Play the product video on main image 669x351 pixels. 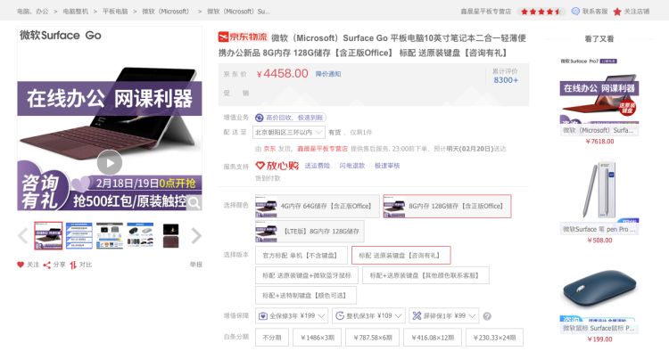[110, 163]
